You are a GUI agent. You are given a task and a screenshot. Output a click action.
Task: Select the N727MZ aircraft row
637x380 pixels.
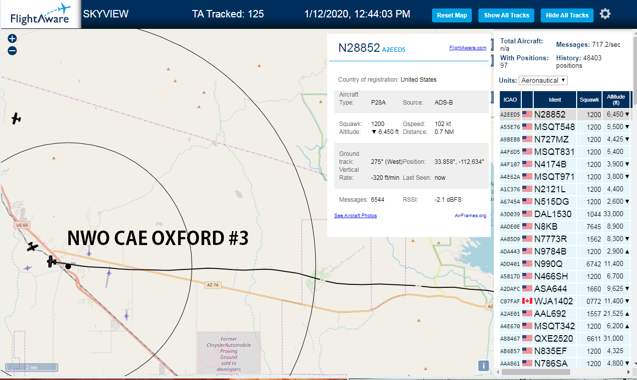565,139
